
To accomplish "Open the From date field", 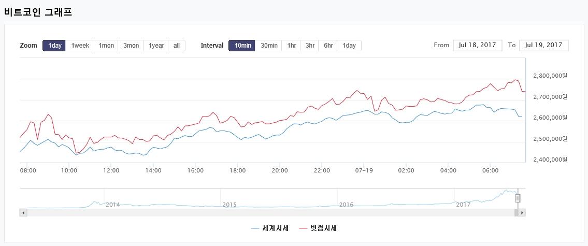I will (x=477, y=45).
